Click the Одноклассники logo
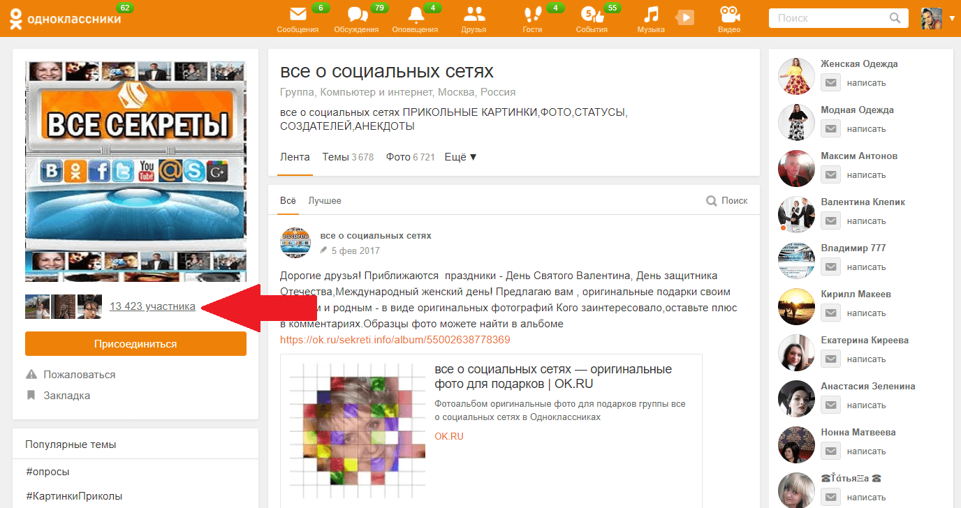This screenshot has width=961, height=508. (65, 19)
